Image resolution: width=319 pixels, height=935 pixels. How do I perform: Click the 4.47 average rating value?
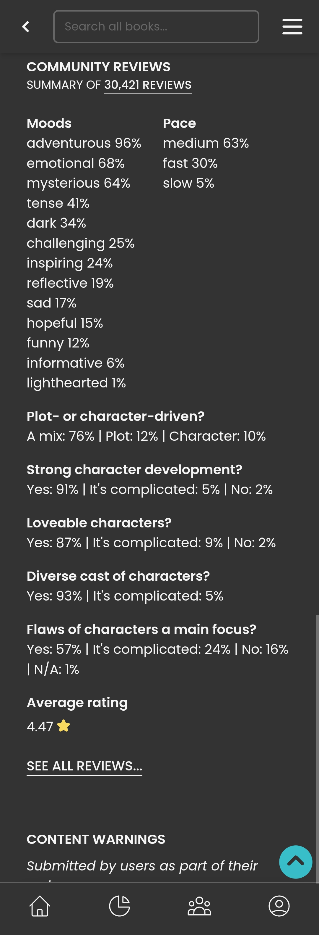pyautogui.click(x=40, y=727)
